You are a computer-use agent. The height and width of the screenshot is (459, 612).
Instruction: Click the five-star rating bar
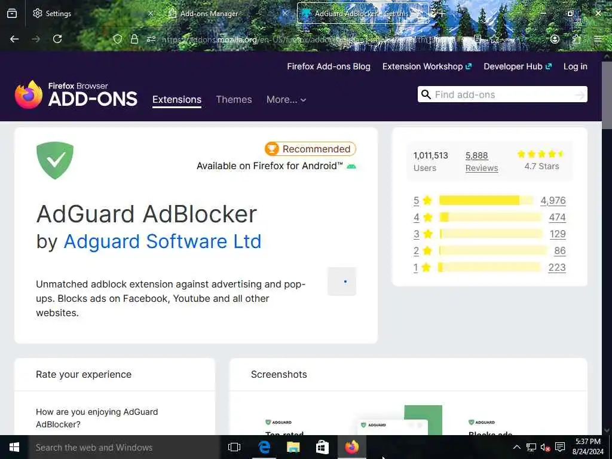tap(486, 200)
